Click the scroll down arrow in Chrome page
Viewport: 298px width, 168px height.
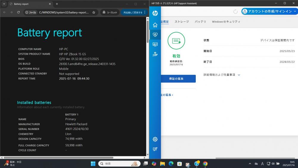click(148, 155)
